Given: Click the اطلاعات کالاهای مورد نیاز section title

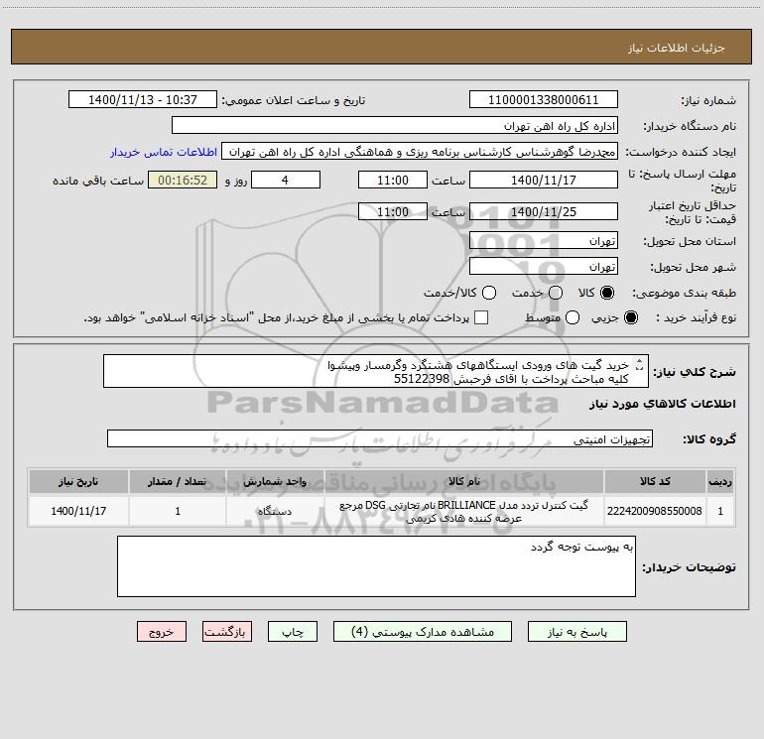Looking at the screenshot, I should click(663, 404).
